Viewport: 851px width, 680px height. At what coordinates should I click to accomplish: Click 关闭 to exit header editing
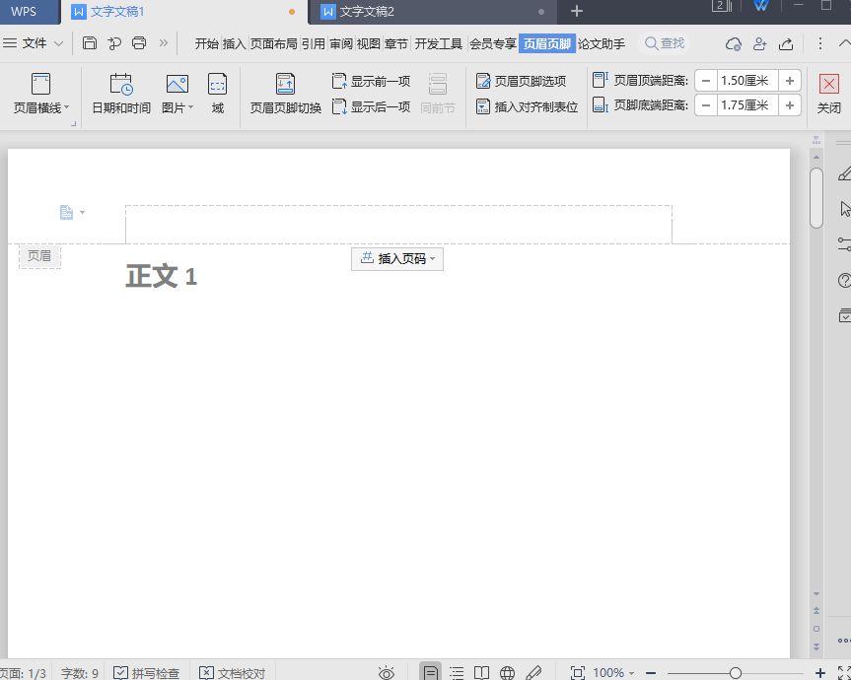tap(829, 94)
